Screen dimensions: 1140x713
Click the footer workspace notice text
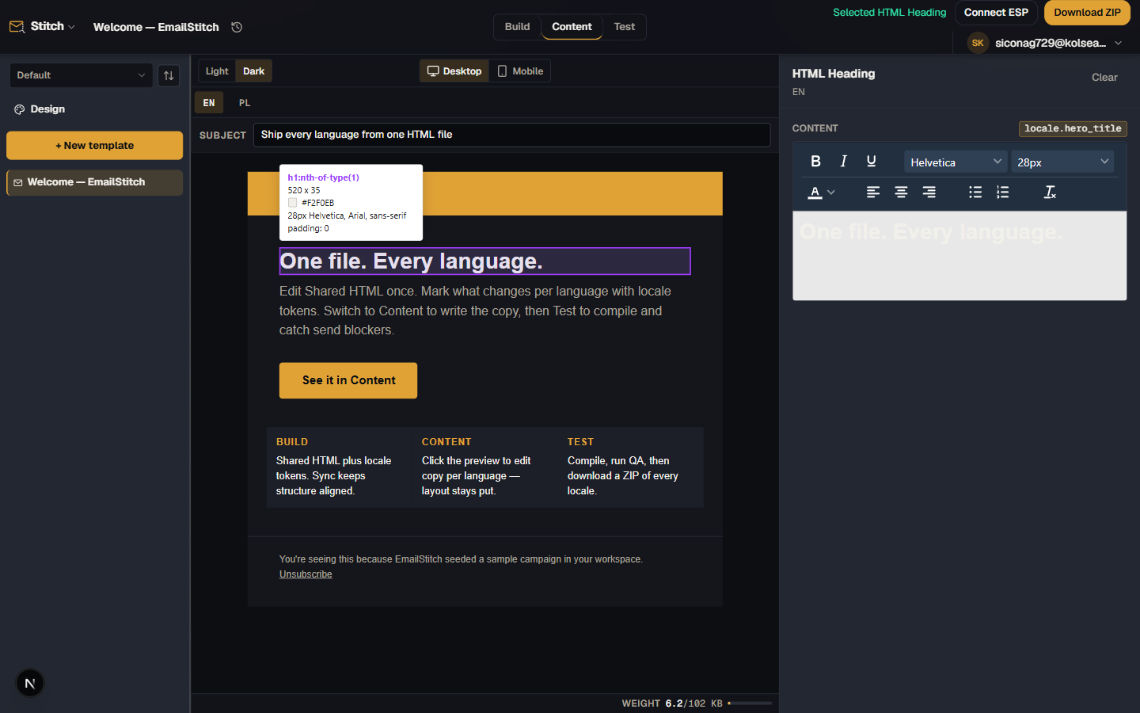(x=461, y=559)
